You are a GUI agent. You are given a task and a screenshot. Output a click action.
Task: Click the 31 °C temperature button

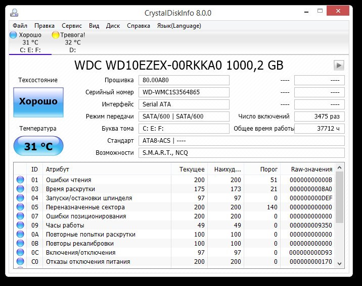point(38,146)
